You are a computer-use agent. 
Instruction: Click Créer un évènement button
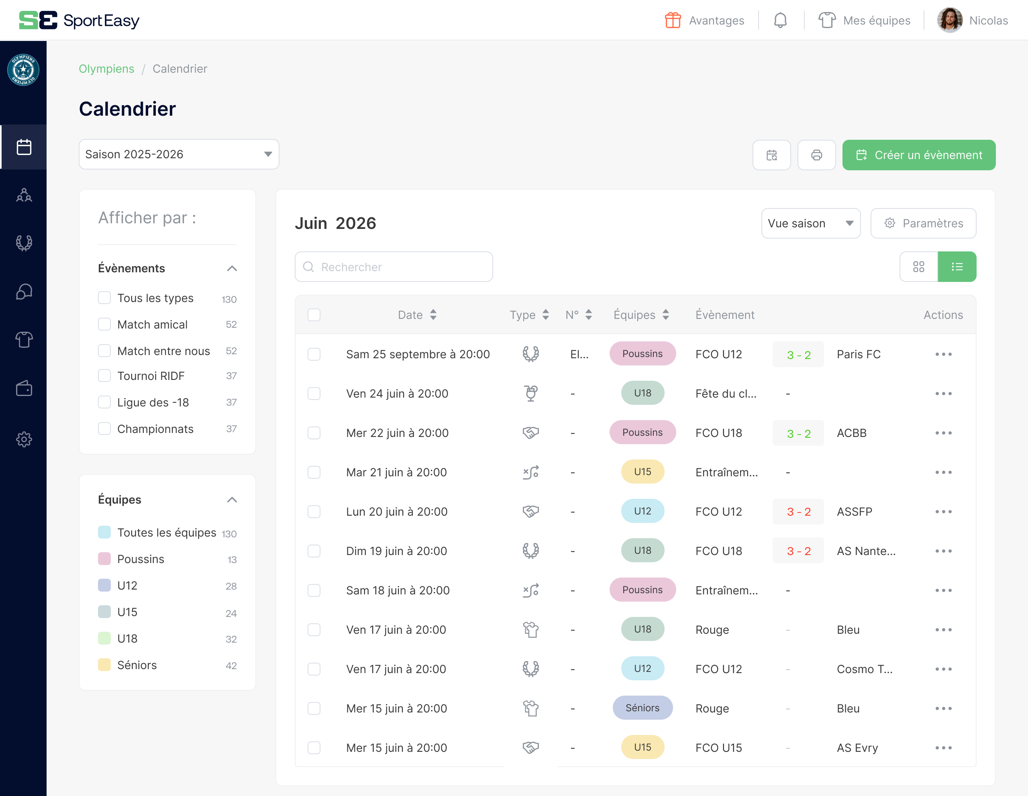click(x=918, y=155)
